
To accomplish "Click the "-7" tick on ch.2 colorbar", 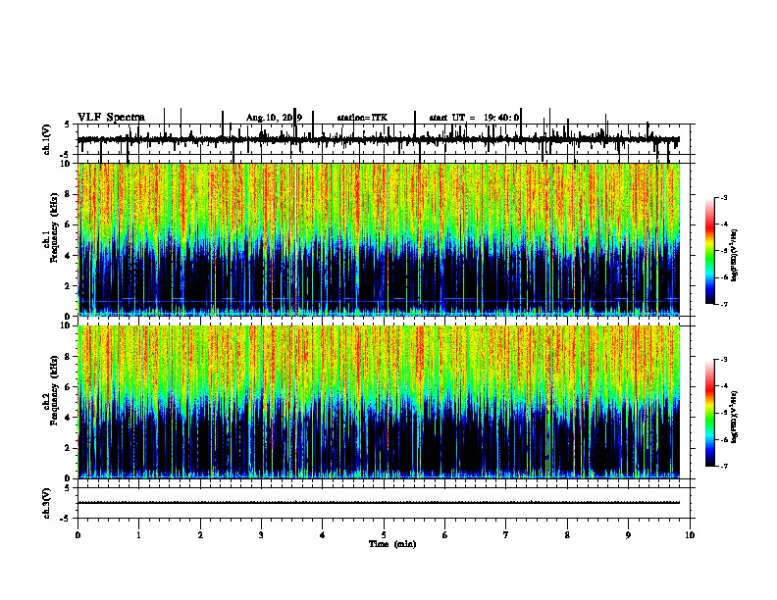I will coord(724,467).
